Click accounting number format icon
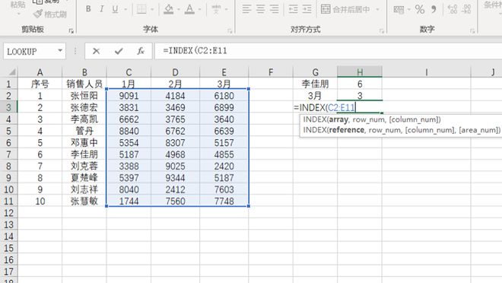 pos(399,9)
